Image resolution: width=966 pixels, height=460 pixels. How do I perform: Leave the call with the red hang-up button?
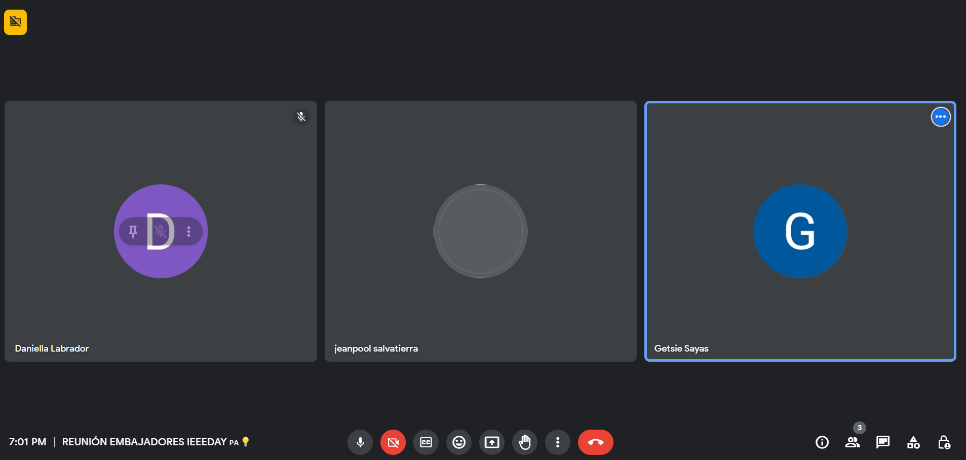tap(595, 442)
